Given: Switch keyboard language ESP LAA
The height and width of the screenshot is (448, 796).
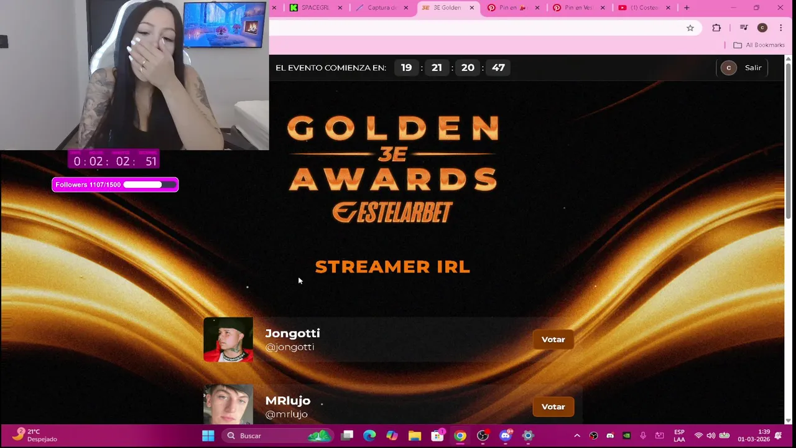Looking at the screenshot, I should [680, 436].
